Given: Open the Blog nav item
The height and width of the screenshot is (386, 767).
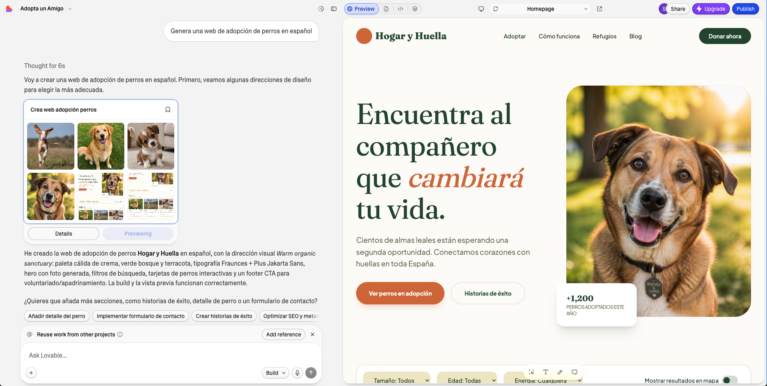Looking at the screenshot, I should click(x=636, y=36).
